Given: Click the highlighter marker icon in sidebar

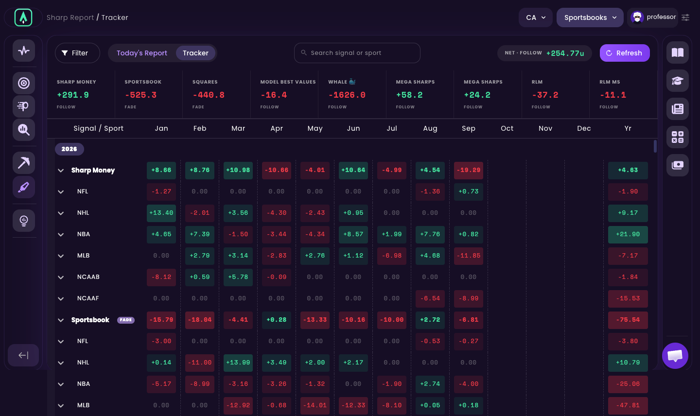Looking at the screenshot, I should pyautogui.click(x=24, y=187).
